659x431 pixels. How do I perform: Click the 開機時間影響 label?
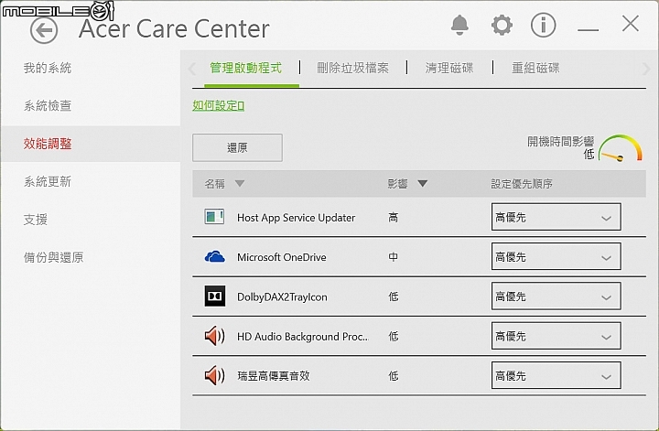pyautogui.click(x=561, y=142)
